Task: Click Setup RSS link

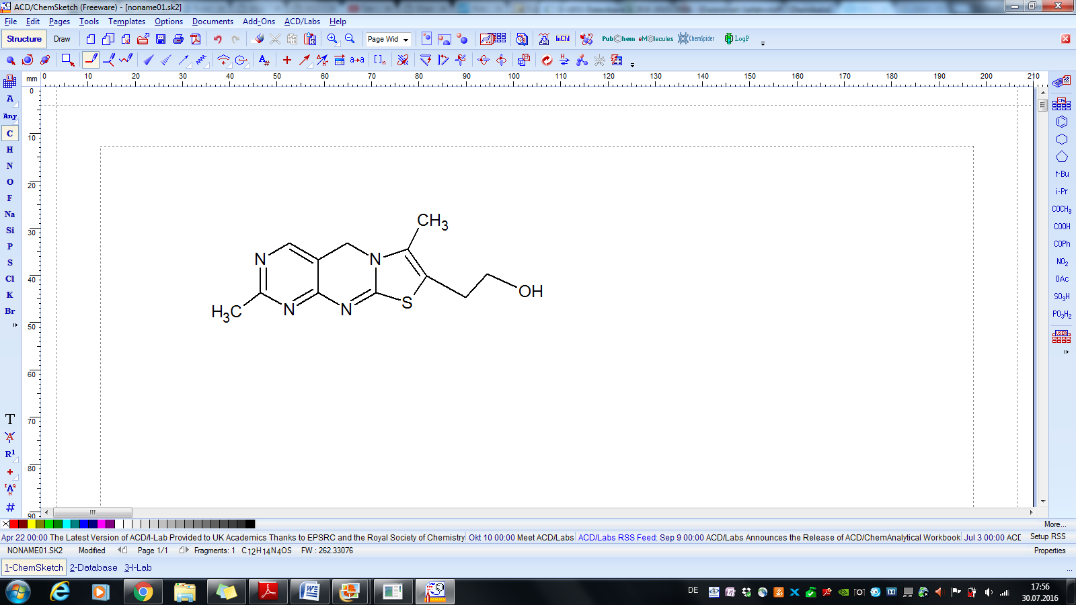Action: pos(1048,536)
